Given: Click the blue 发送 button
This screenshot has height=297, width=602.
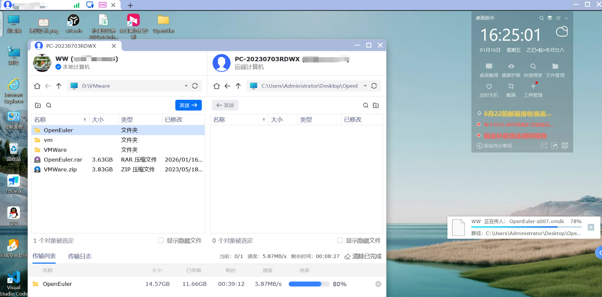Looking at the screenshot, I should (188, 105).
